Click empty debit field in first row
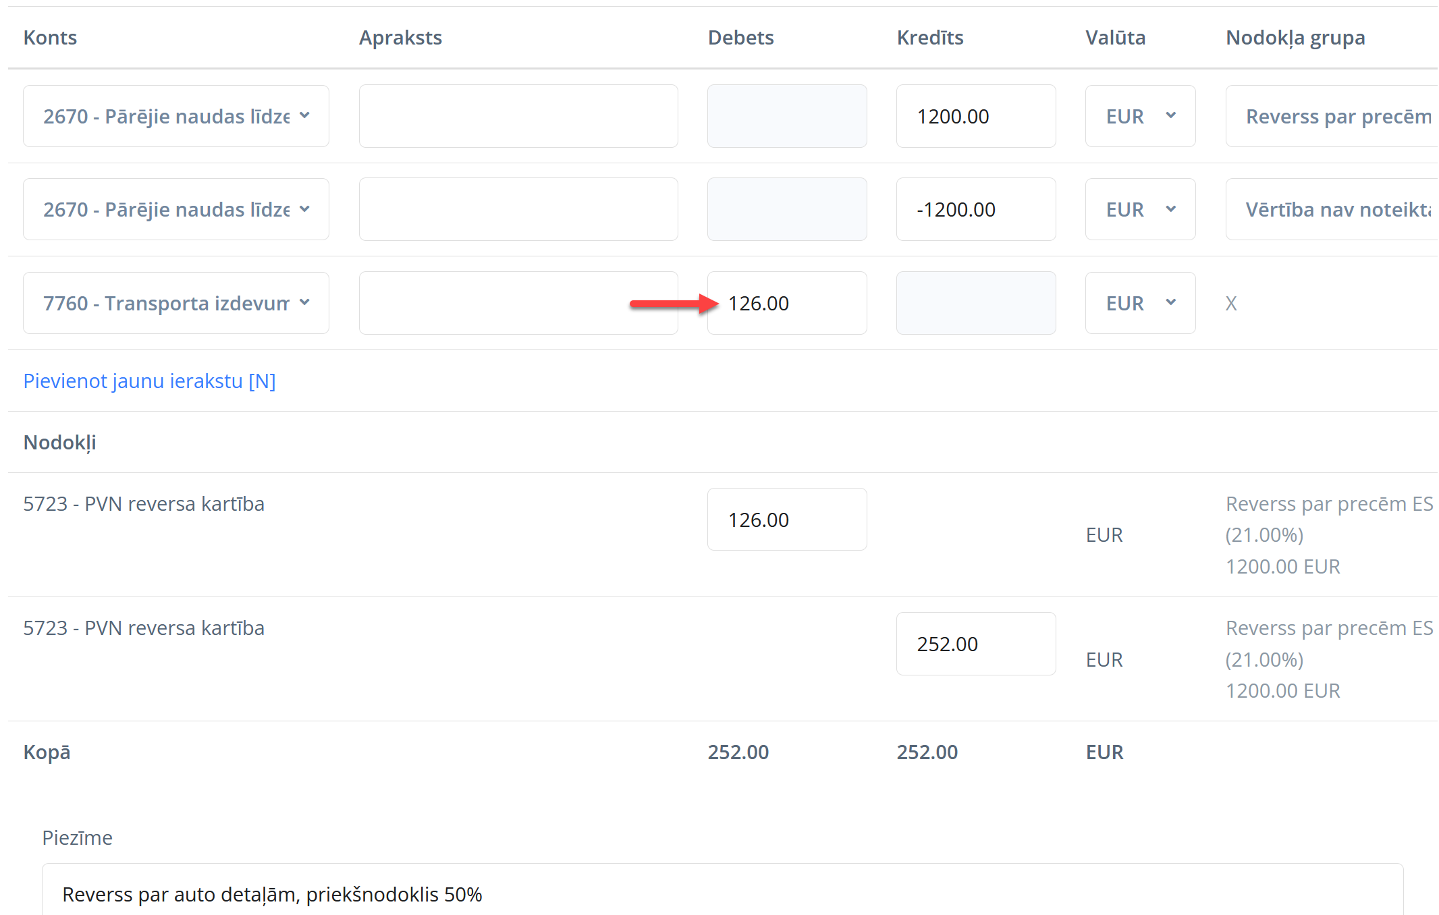 point(786,116)
